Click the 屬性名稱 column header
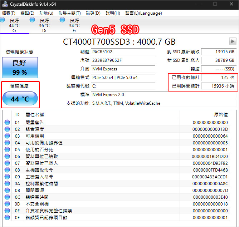Image resolution: width=239 pixels, height=227 pixels. (101, 114)
